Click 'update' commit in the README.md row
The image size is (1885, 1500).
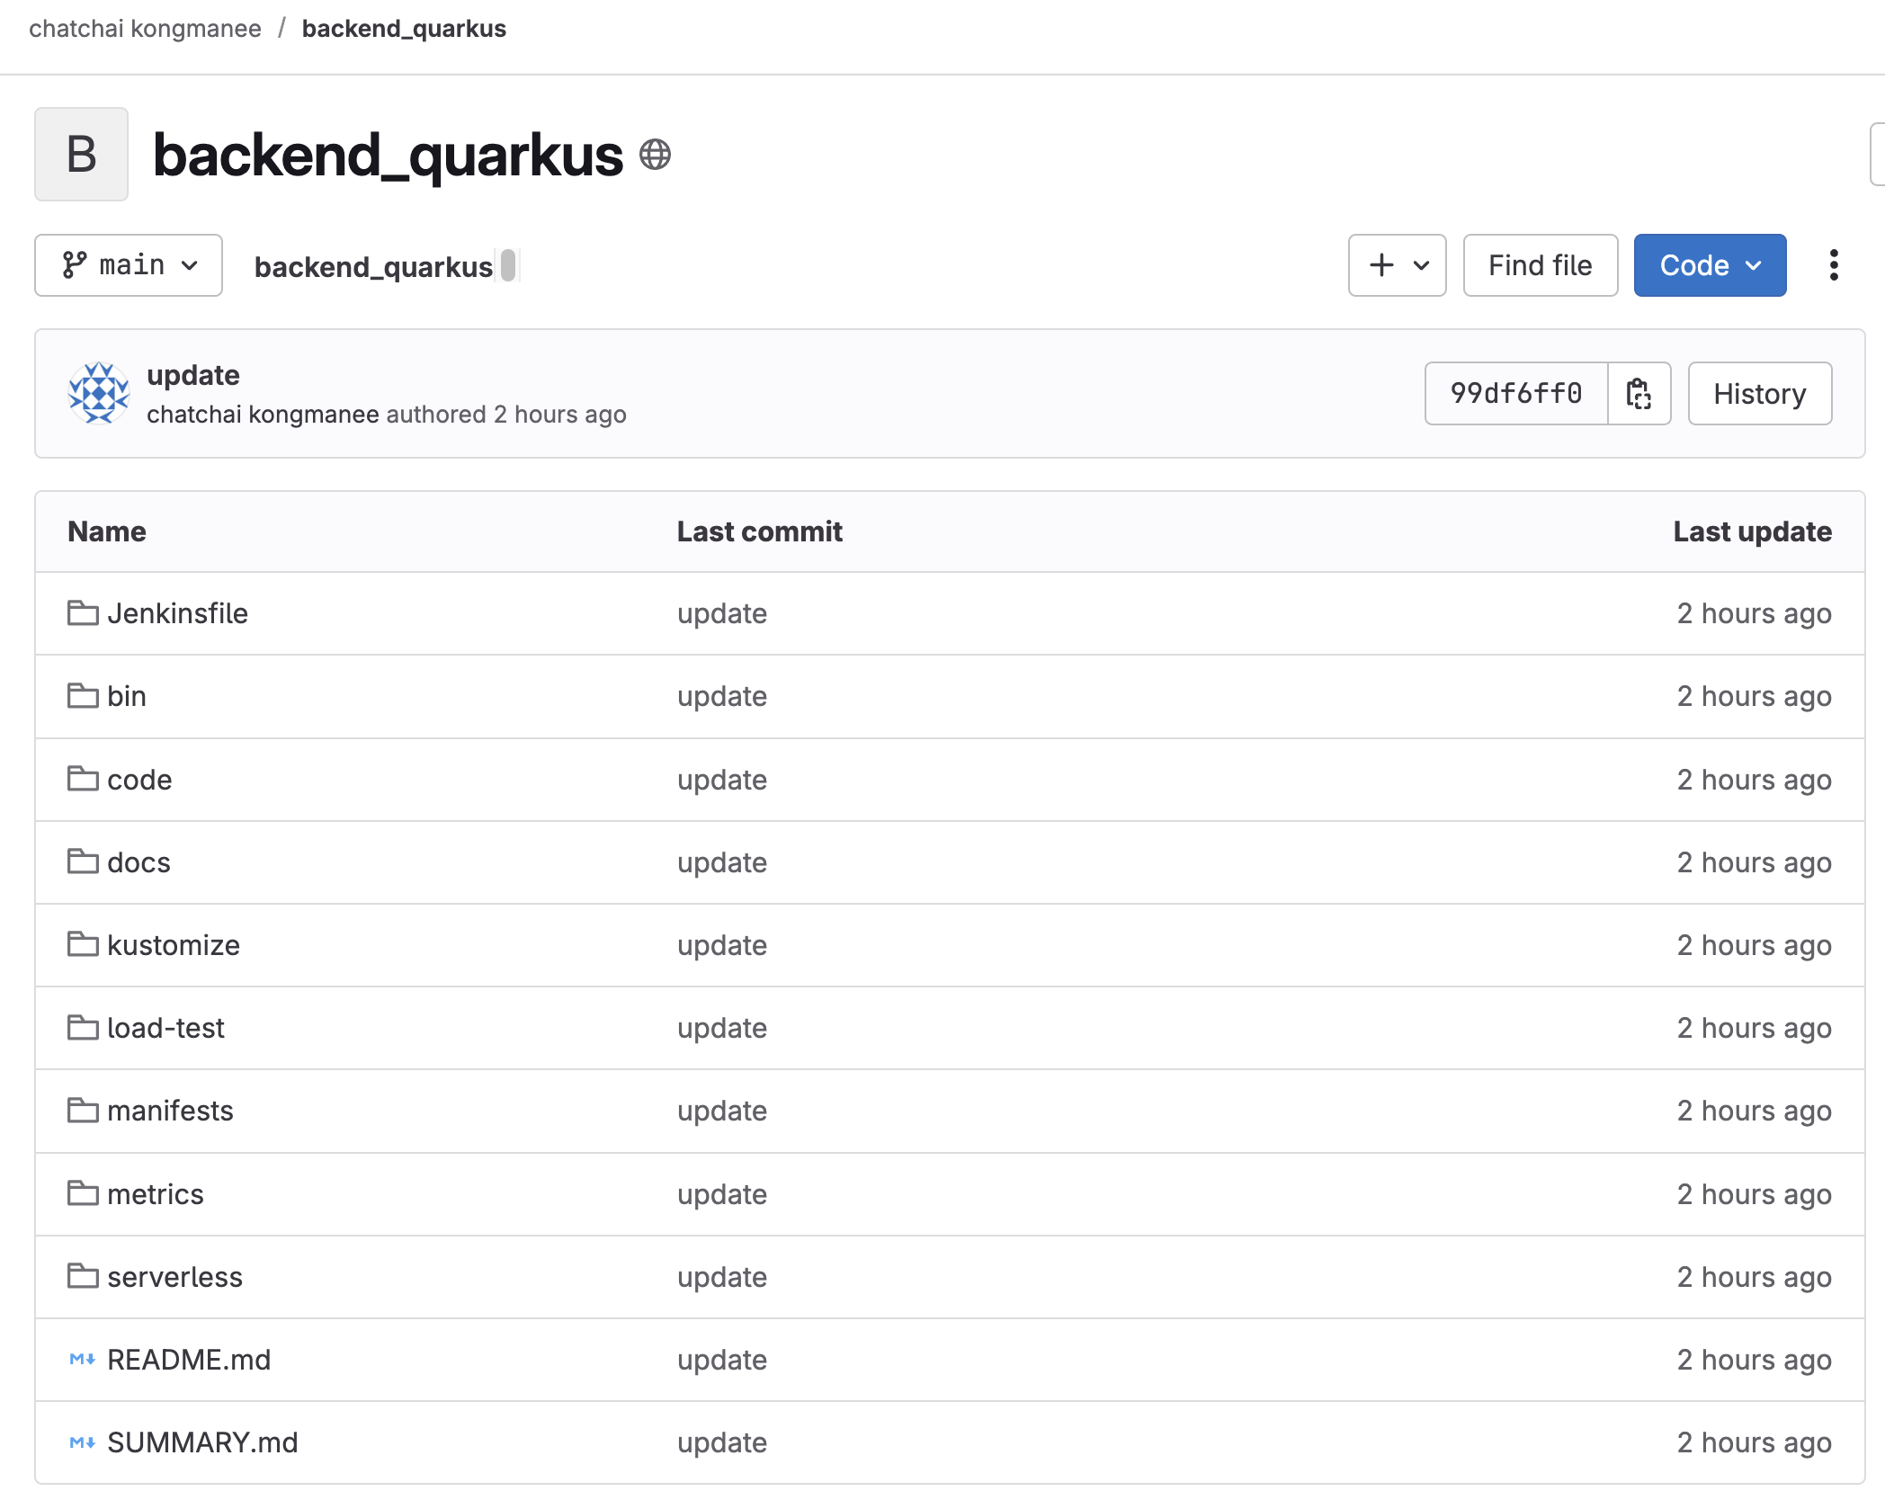pos(722,1360)
